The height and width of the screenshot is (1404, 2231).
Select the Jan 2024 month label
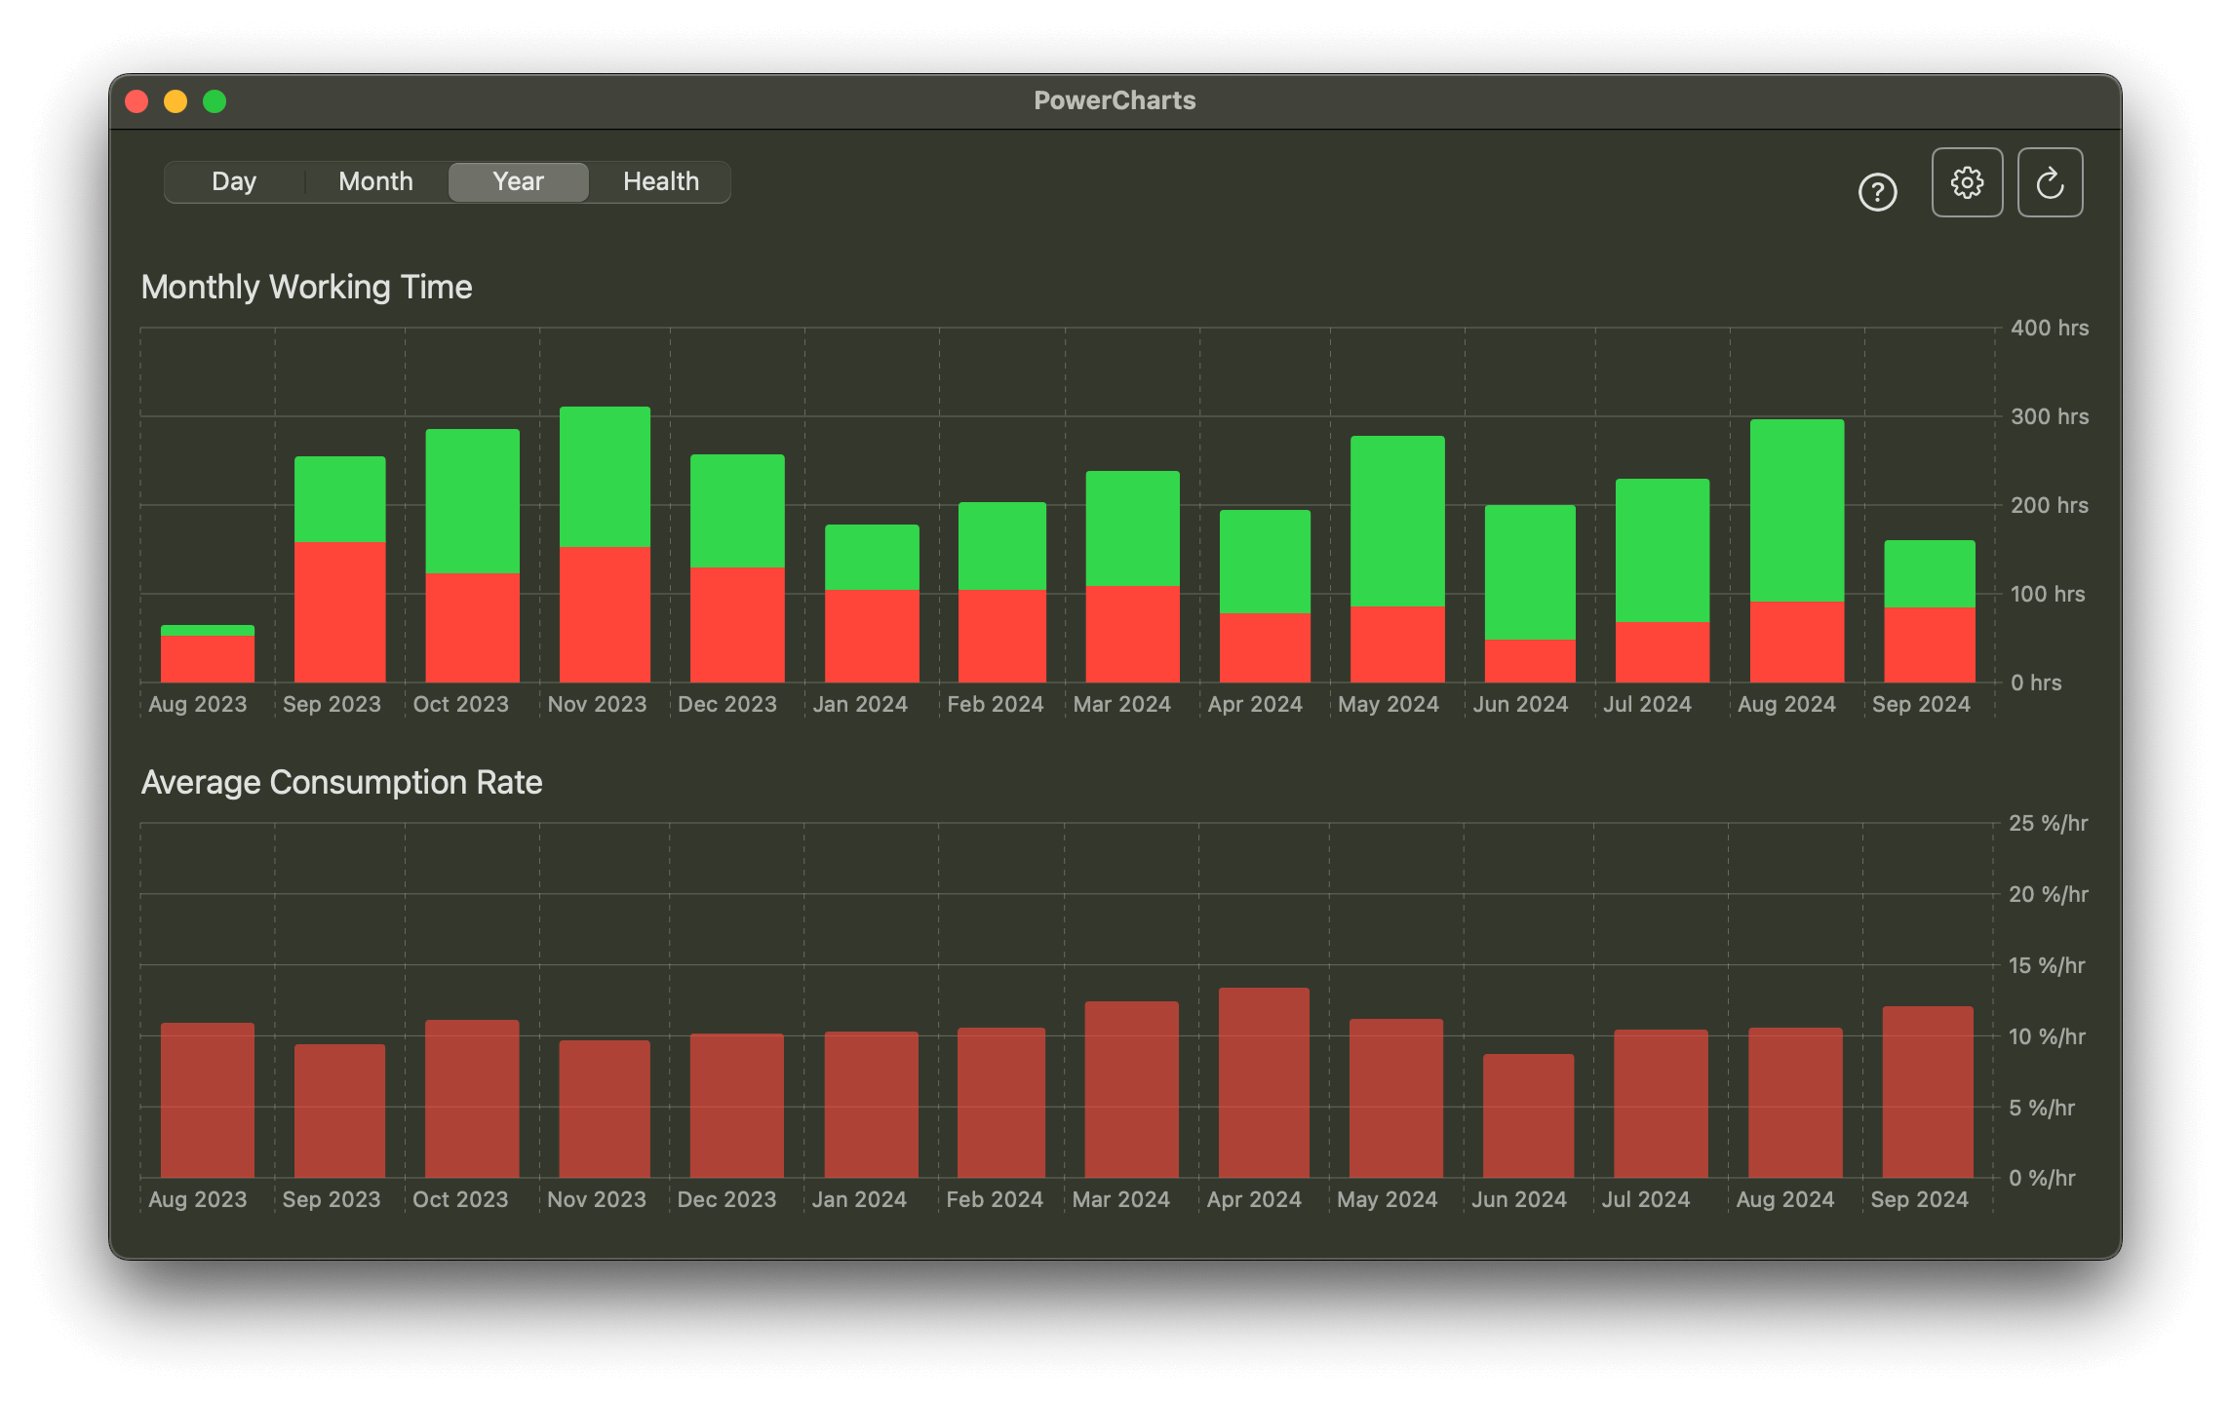pos(861,703)
